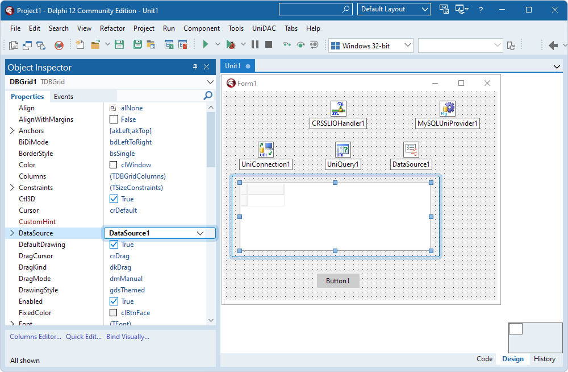Open the Refactor menu

pyautogui.click(x=112, y=28)
